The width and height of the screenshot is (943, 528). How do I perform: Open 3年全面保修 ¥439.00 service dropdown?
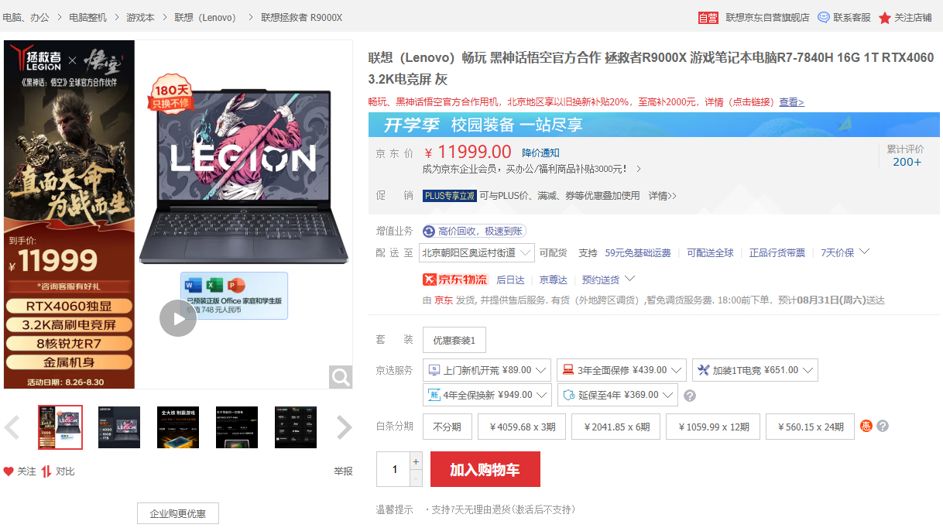622,370
